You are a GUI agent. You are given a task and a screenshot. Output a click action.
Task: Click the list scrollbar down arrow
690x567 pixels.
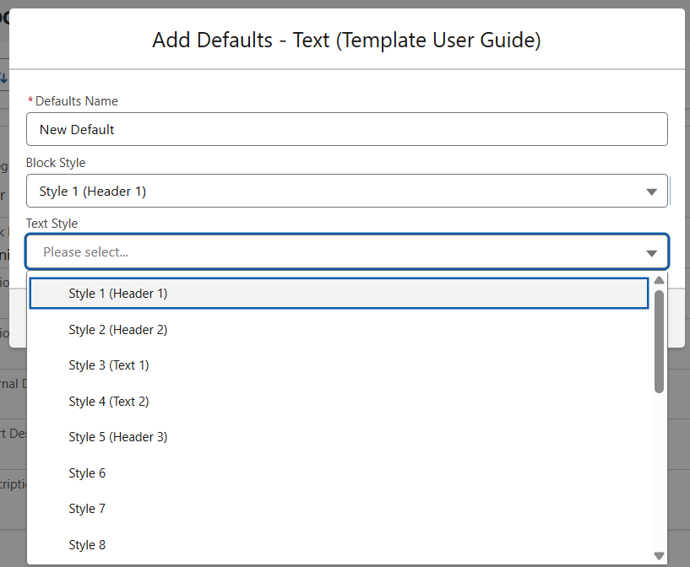[x=659, y=555]
